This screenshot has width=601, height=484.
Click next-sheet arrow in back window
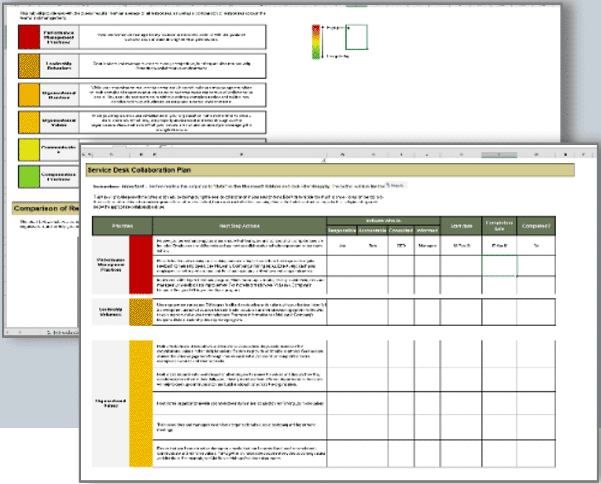click(x=20, y=332)
